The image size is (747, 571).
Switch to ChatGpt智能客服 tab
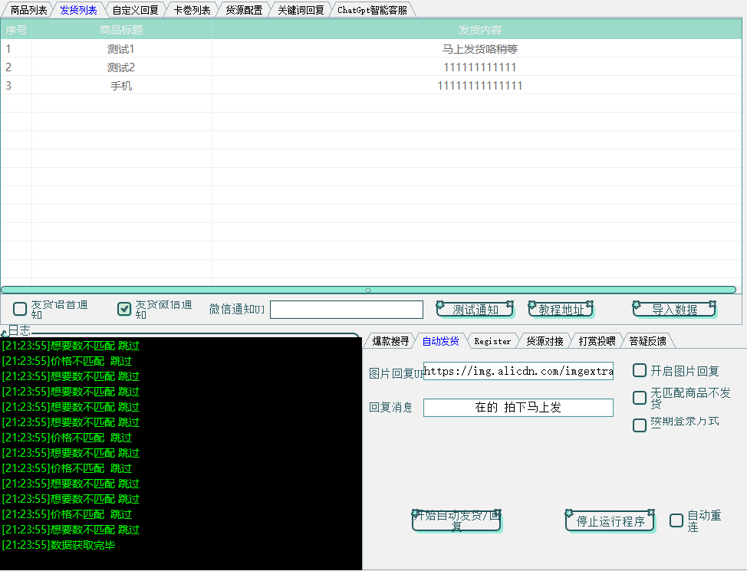(x=373, y=9)
